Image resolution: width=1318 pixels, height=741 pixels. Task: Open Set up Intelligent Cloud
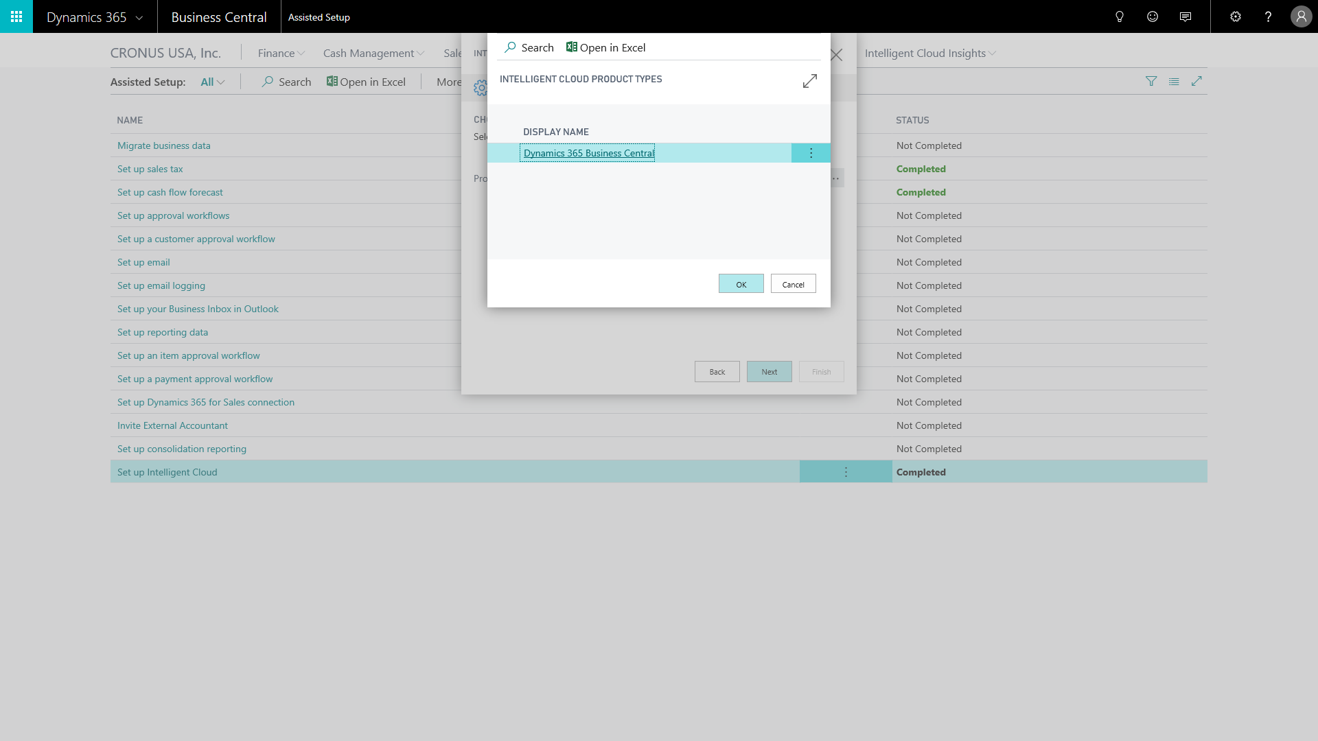[167, 472]
